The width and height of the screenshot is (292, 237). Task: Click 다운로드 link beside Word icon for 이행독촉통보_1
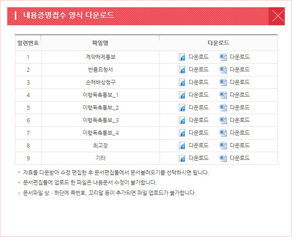coord(240,95)
